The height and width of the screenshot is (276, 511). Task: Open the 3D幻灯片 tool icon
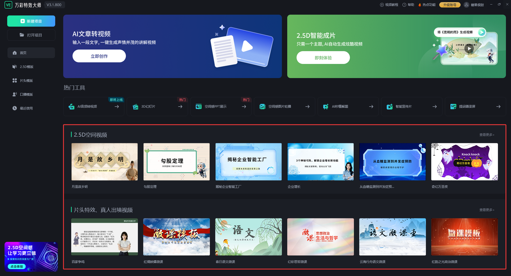click(x=135, y=107)
